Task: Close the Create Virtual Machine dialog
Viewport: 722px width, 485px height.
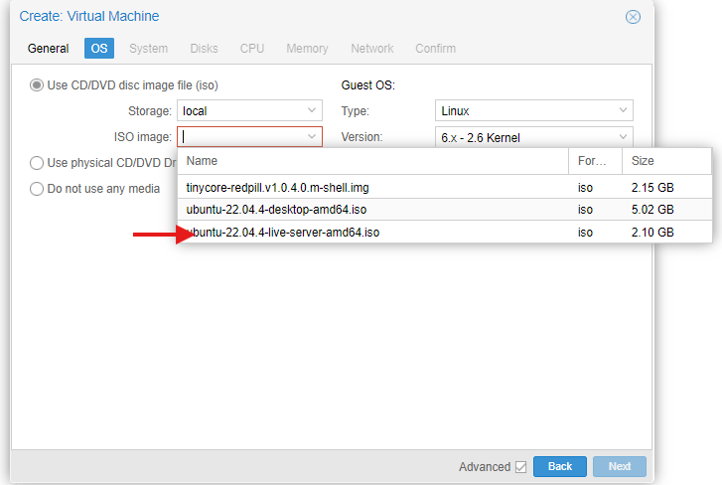Action: pos(633,17)
